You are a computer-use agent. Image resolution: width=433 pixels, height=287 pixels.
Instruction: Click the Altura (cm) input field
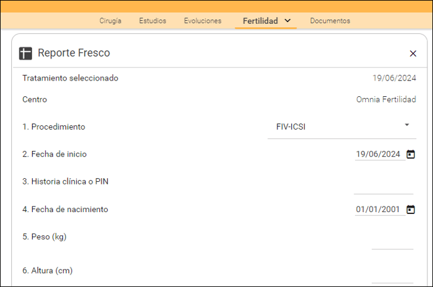393,276
